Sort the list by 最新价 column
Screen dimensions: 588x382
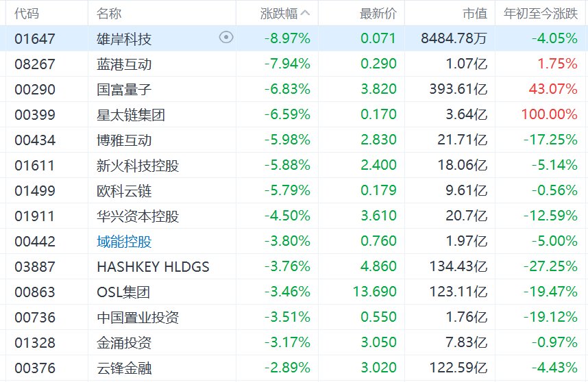pos(378,13)
